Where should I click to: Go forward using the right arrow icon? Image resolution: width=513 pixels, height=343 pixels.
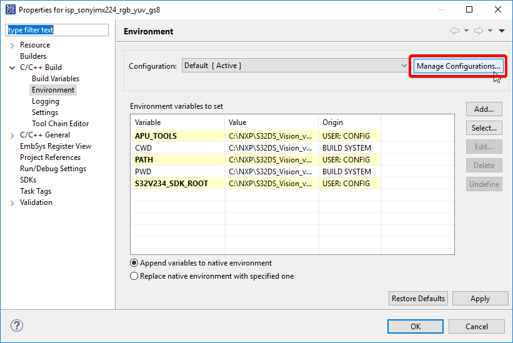click(x=479, y=31)
